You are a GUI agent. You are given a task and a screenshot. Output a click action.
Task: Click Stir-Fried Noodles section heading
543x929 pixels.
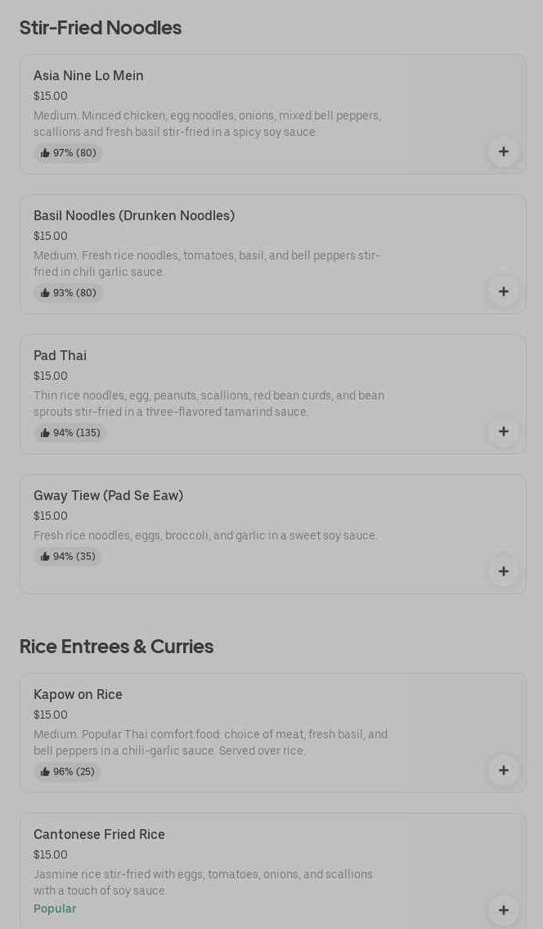click(x=101, y=28)
